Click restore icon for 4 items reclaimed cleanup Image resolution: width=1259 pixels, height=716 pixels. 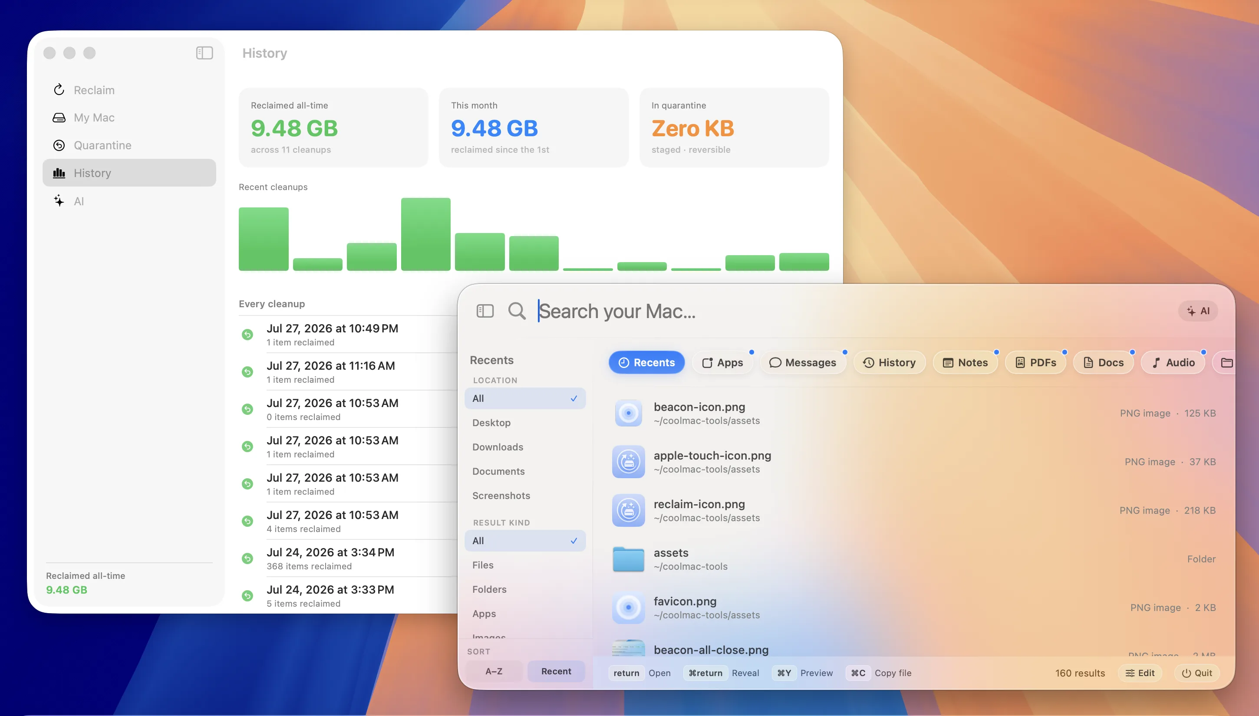[x=247, y=521]
